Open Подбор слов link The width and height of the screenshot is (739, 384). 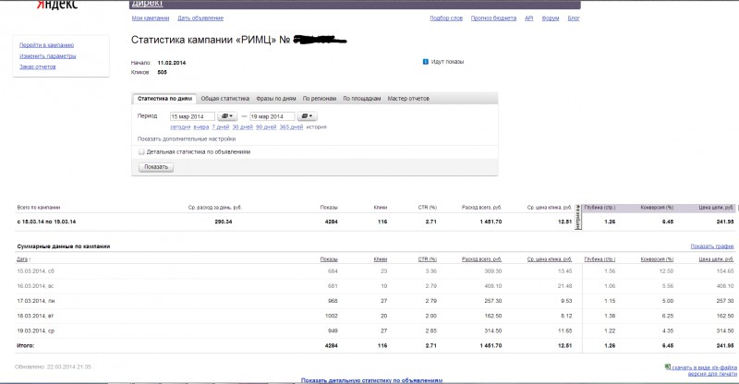click(446, 18)
